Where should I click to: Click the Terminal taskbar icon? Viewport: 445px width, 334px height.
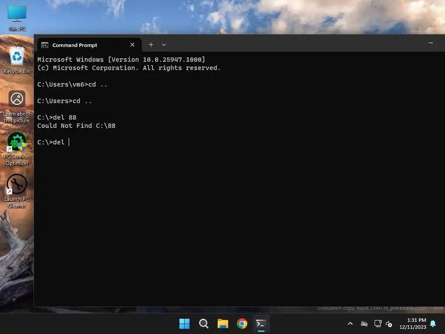[261, 324]
